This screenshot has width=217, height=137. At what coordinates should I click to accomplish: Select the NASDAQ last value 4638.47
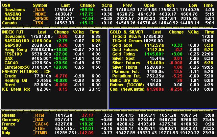coord(64,14)
